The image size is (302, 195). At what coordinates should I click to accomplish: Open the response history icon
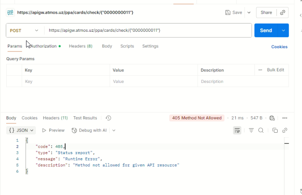108,118
